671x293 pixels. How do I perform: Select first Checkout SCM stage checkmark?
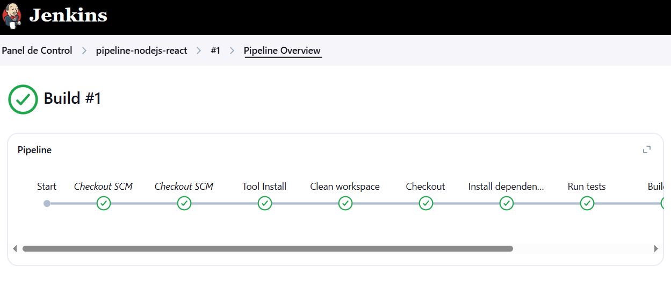coord(104,203)
